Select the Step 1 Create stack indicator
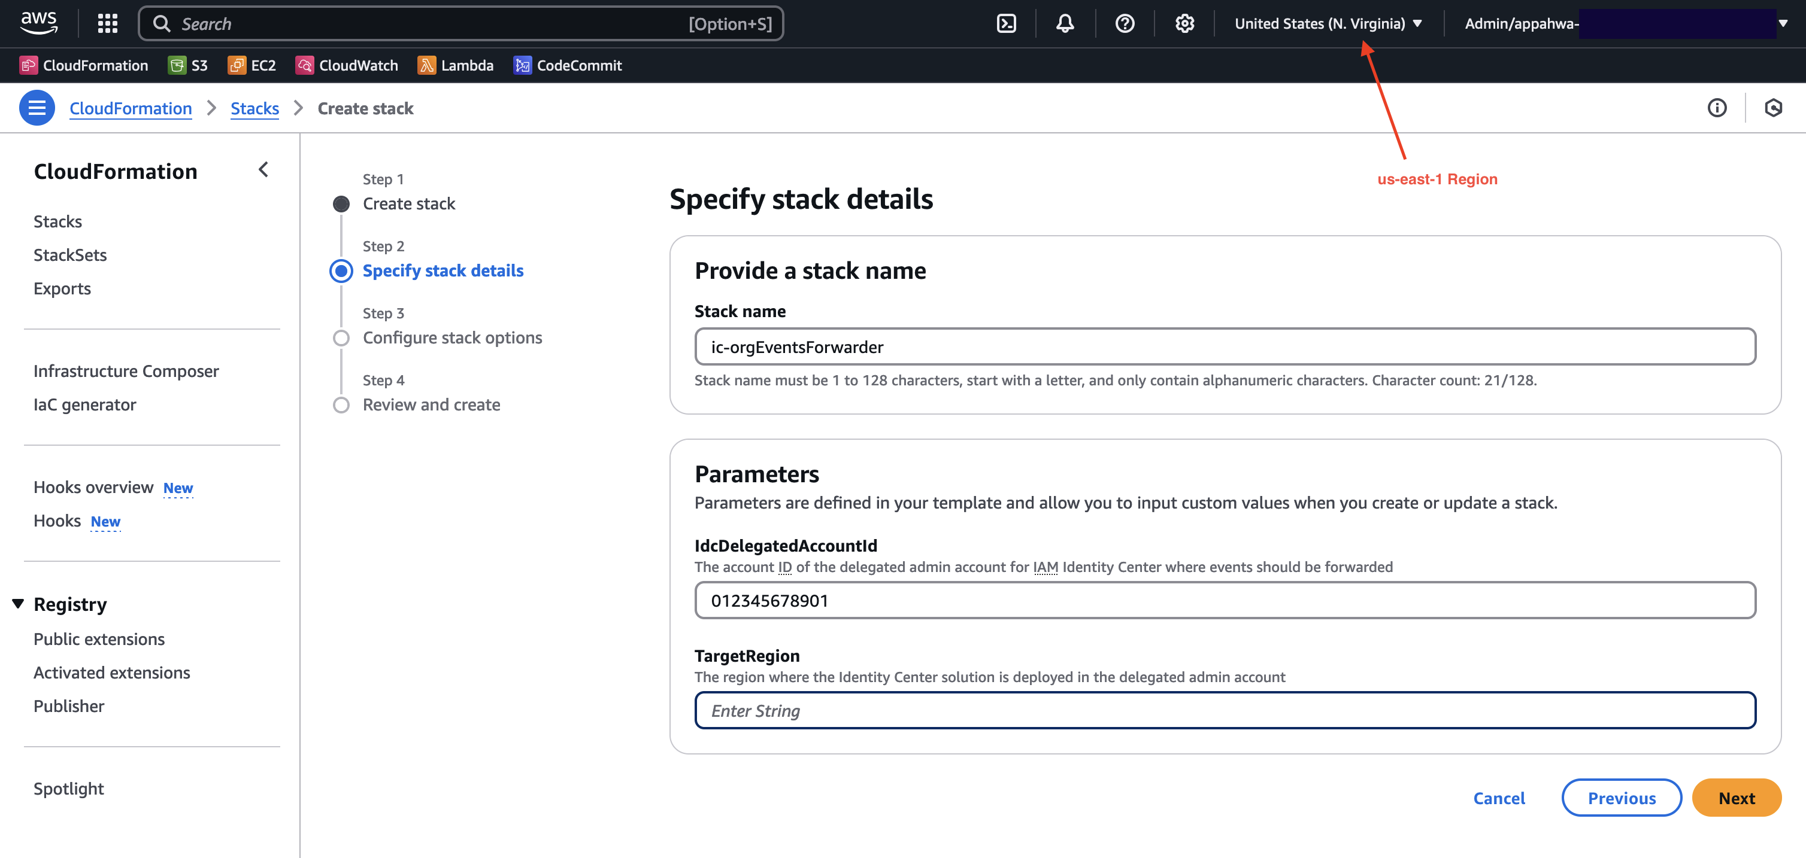Image resolution: width=1806 pixels, height=858 pixels. [x=341, y=204]
